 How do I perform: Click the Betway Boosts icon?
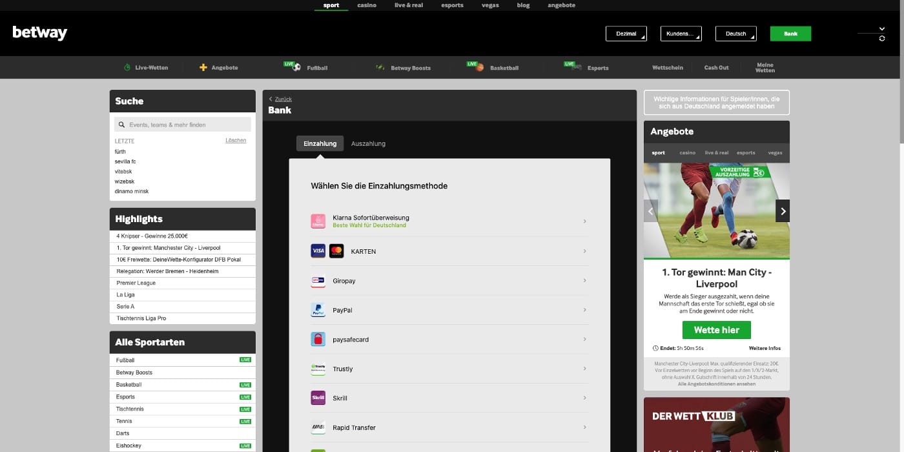tap(381, 67)
